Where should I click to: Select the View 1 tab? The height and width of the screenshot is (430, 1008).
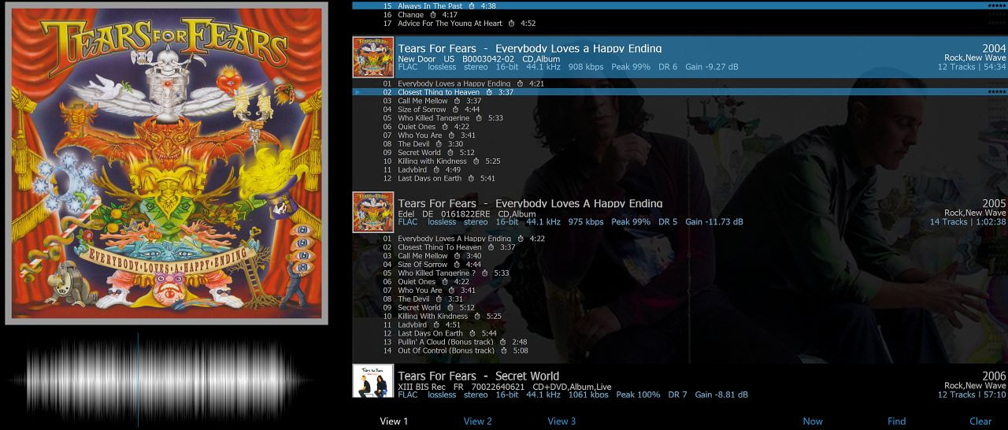point(394,421)
